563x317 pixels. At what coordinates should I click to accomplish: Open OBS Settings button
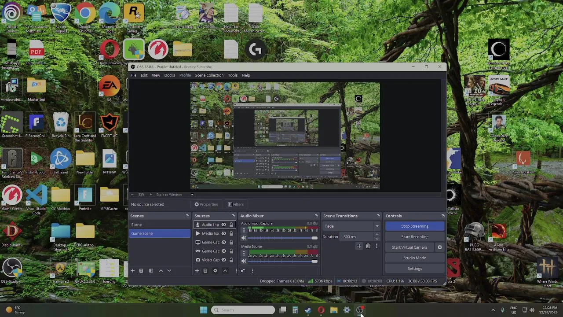point(415,269)
